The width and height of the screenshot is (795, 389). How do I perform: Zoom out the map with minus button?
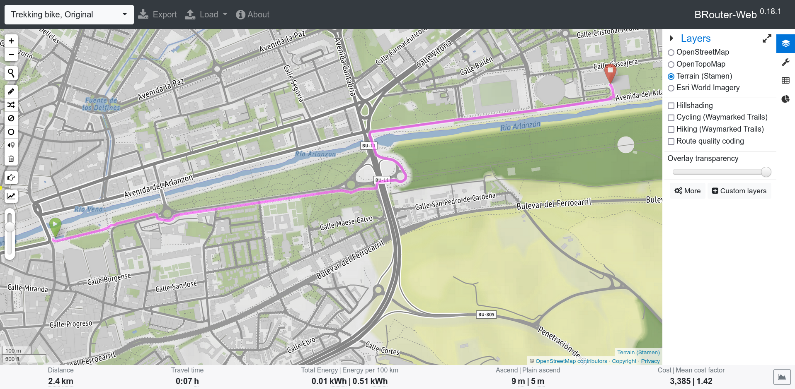11,55
